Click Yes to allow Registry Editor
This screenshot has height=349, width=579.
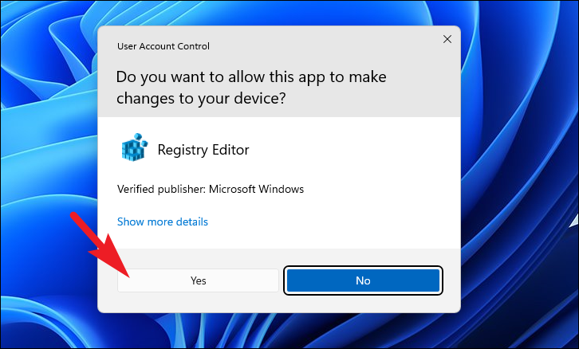(198, 280)
